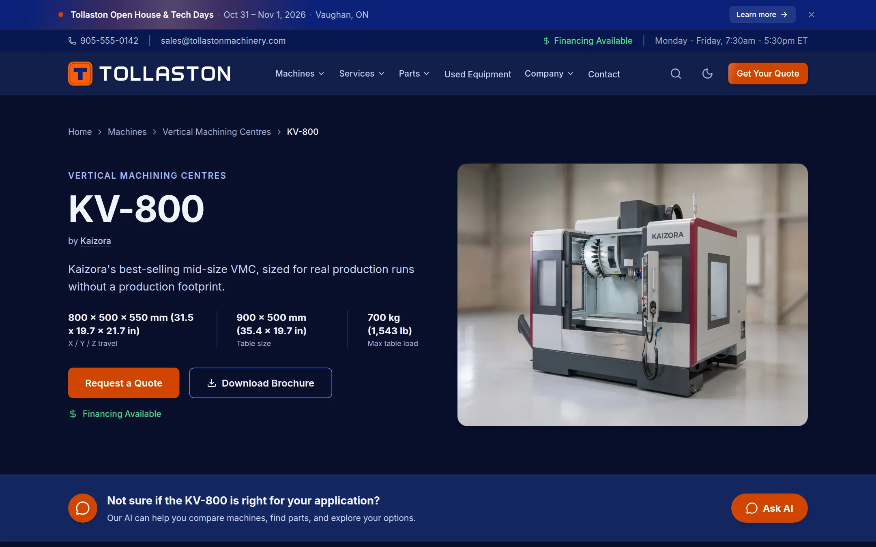
Task: Click the Get Your Quote button
Action: click(x=768, y=73)
